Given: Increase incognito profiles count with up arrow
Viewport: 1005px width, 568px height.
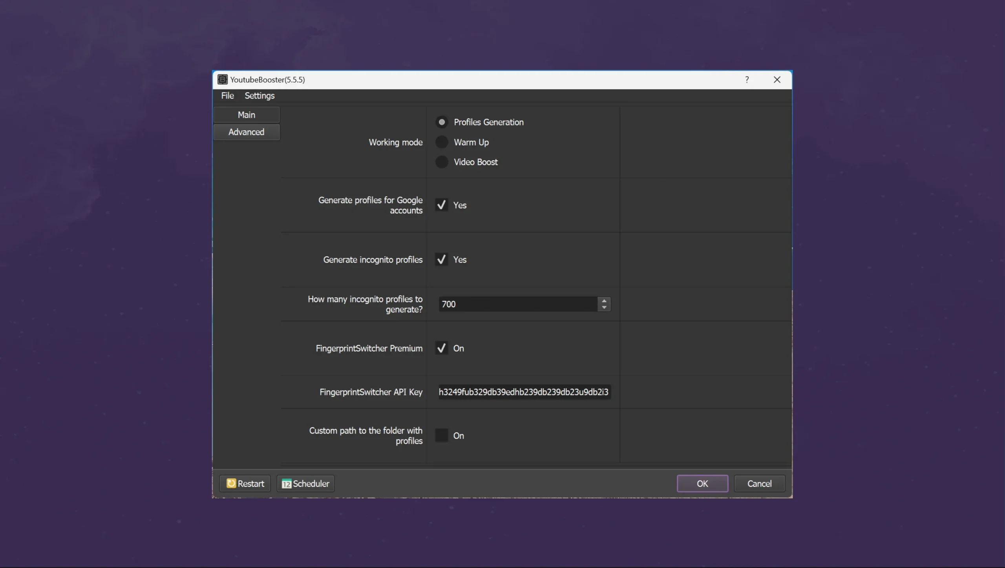Looking at the screenshot, I should click(x=604, y=301).
